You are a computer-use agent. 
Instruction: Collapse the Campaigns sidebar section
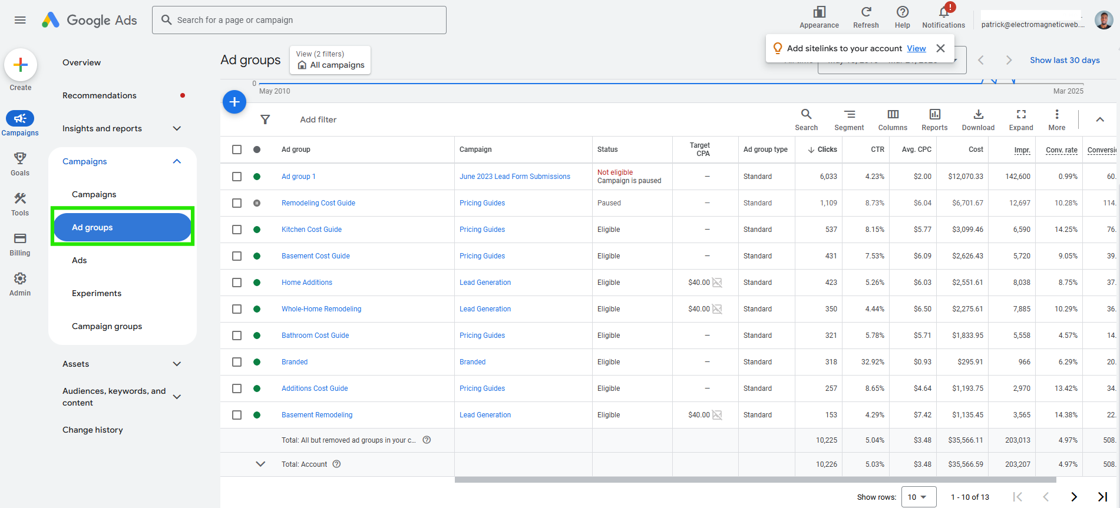click(177, 161)
